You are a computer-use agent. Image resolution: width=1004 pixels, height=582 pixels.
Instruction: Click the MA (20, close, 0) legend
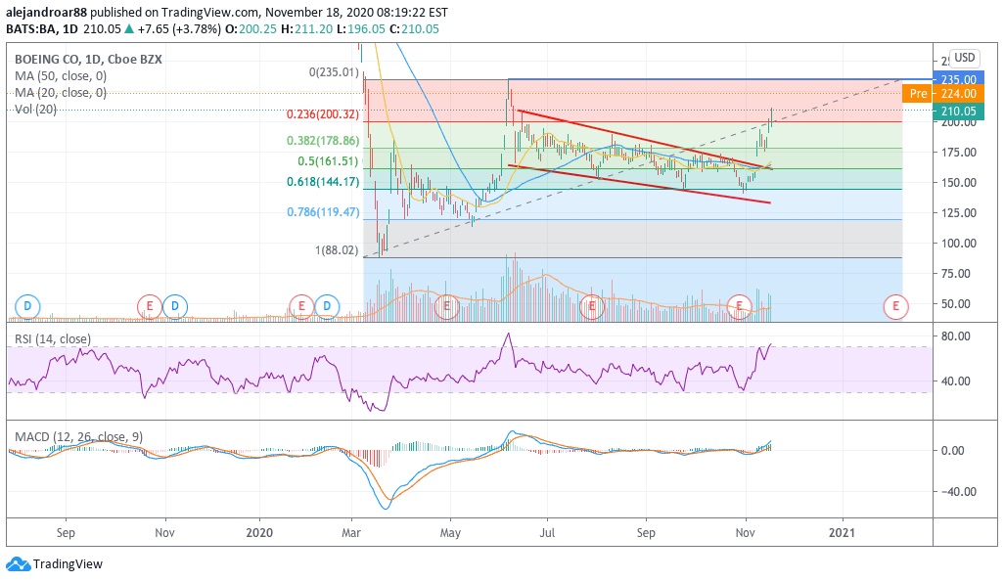click(61, 93)
